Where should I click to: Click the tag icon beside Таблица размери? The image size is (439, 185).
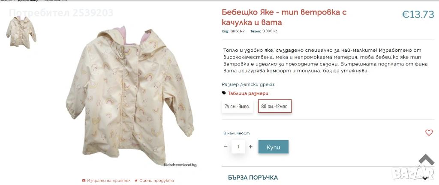(224, 93)
